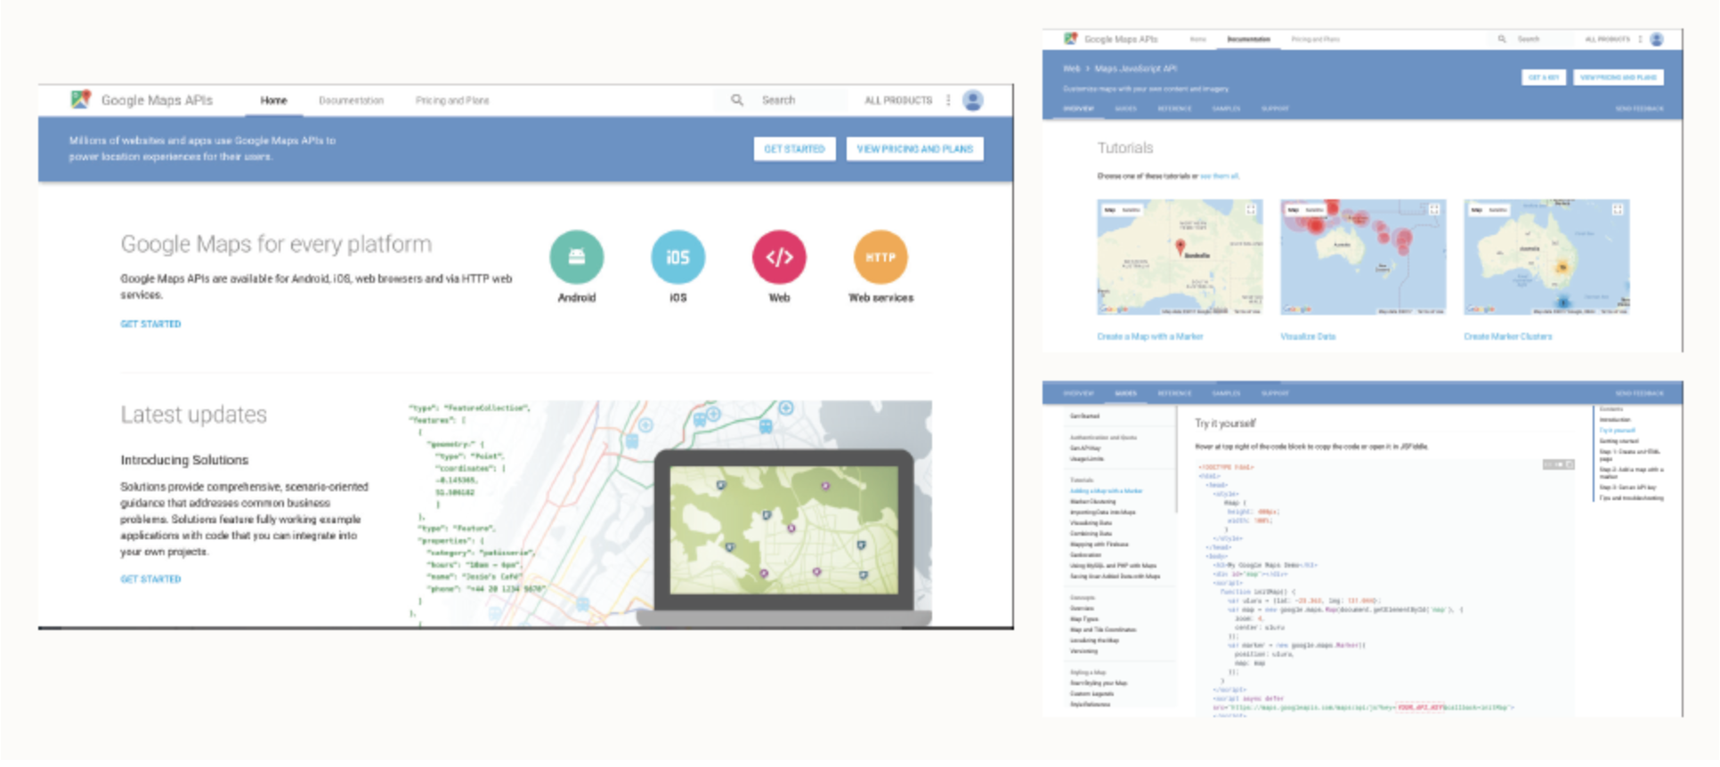Viewport: 1720px width, 767px height.
Task: Click the green Android platform icon
Action: [x=576, y=257]
